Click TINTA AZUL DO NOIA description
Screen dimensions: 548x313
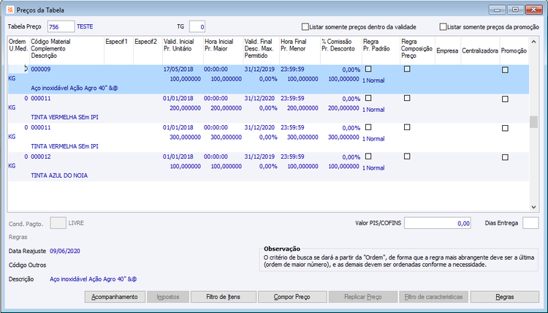coord(59,176)
